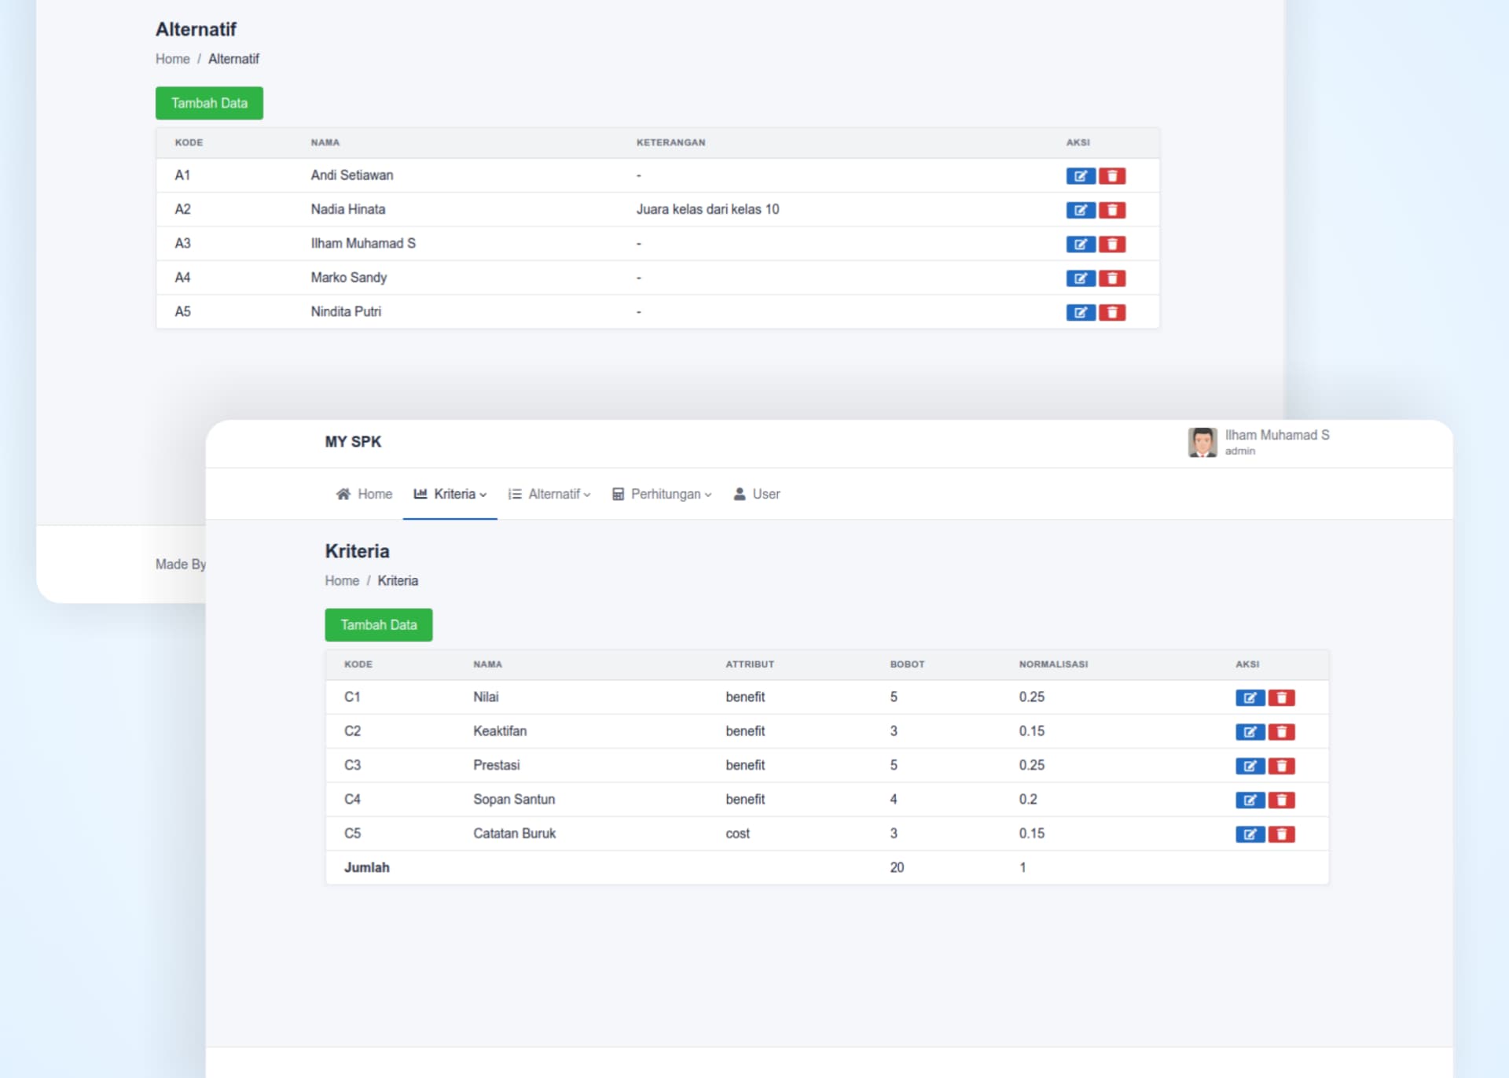Edit the C3 Prestasi criterion
Viewport: 1509px width, 1078px height.
click(1249, 767)
